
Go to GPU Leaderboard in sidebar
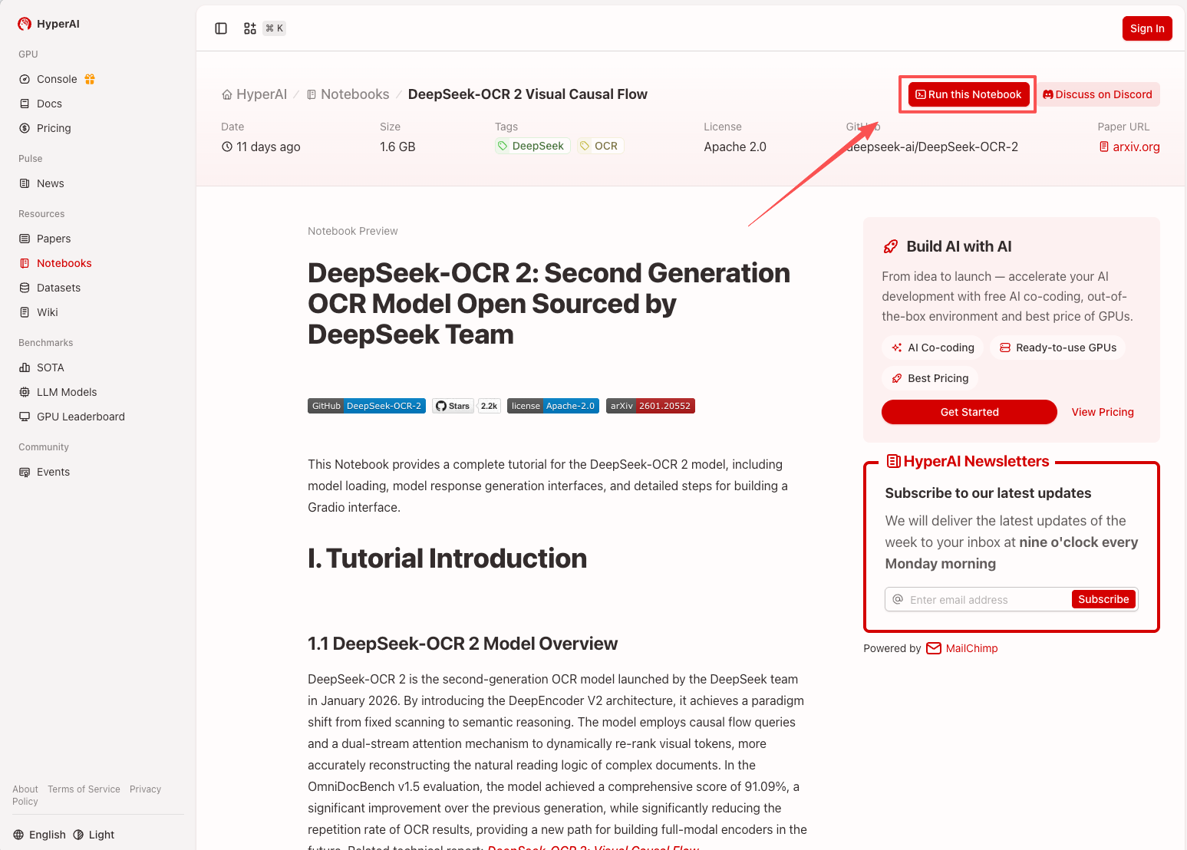[x=81, y=417]
